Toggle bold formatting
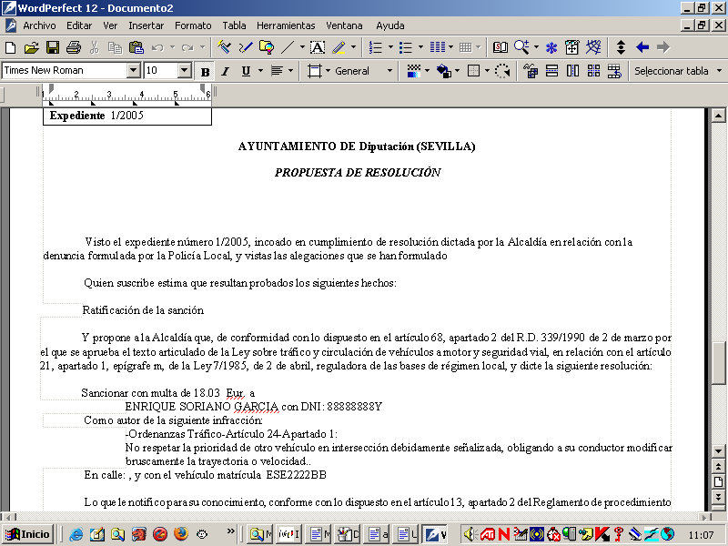 click(205, 70)
